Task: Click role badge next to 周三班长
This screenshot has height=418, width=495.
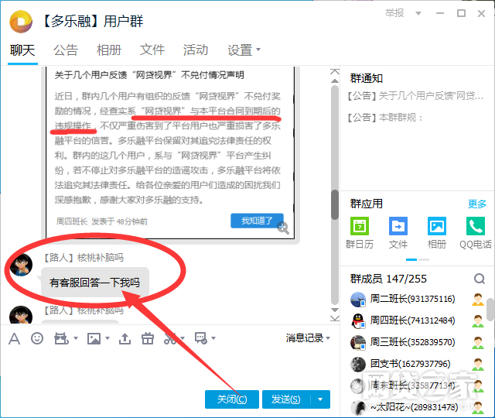Action: point(478,342)
